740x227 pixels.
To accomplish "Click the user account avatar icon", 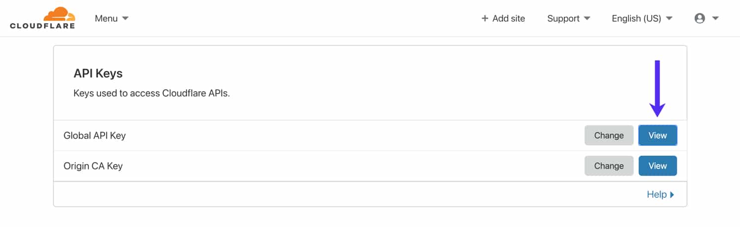I will (700, 19).
